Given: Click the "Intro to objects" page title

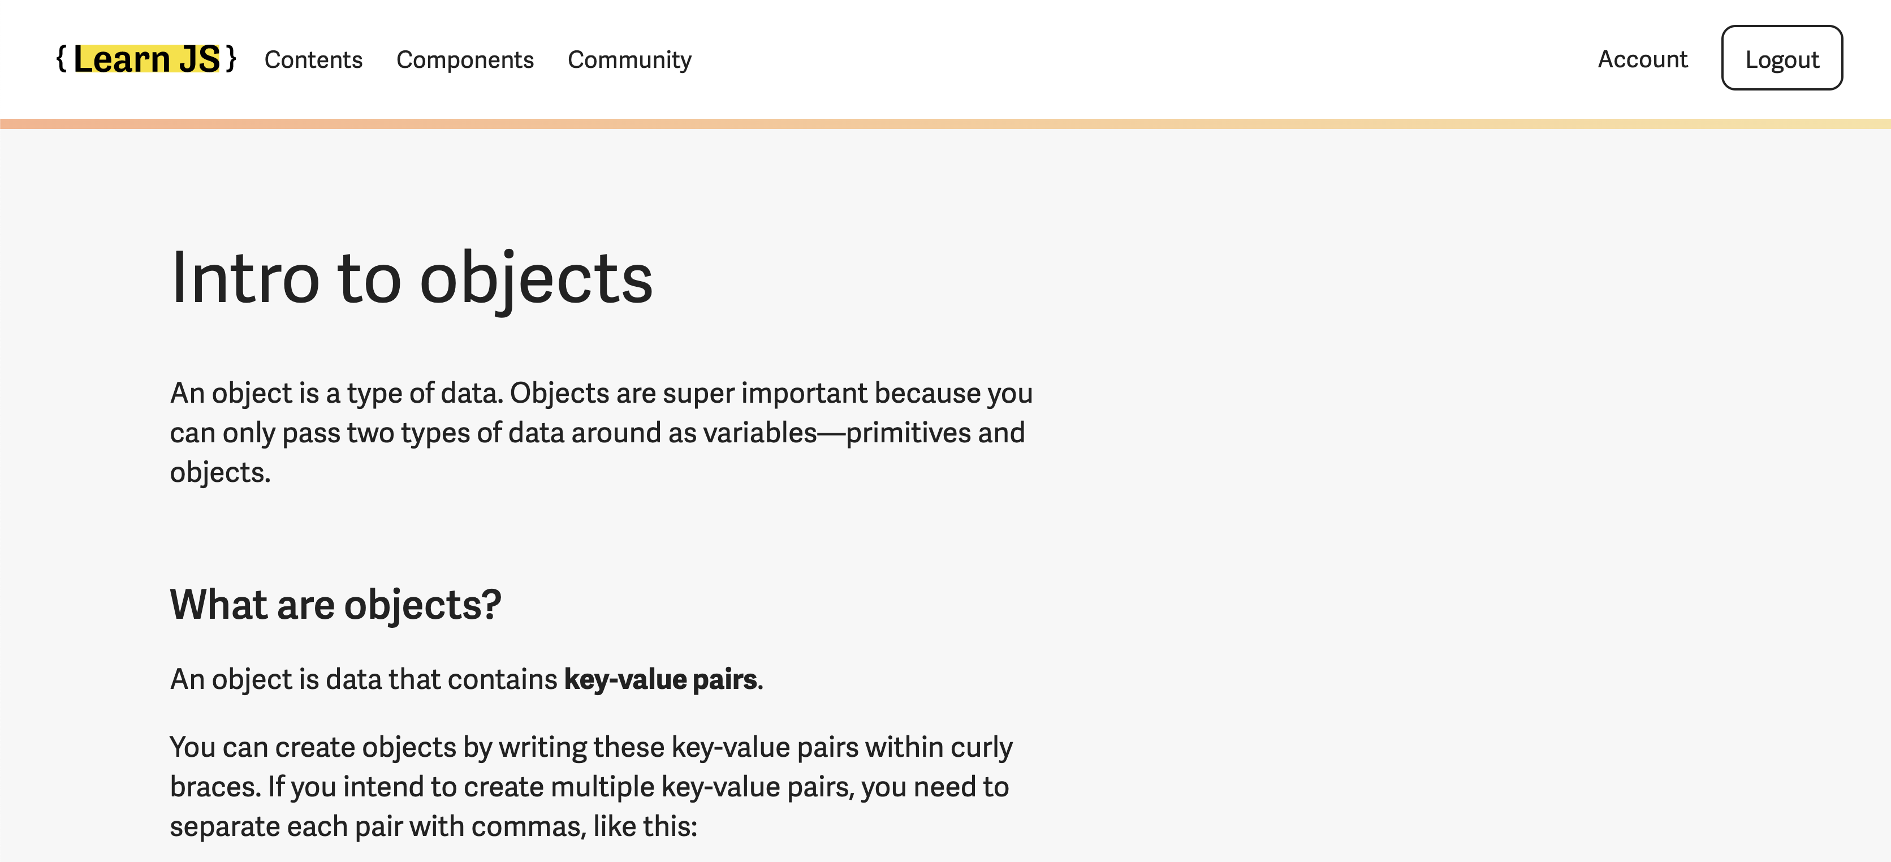Looking at the screenshot, I should click(x=411, y=278).
